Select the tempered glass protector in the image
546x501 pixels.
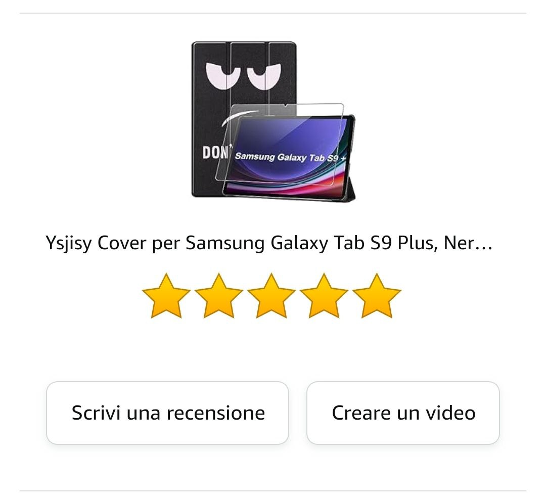click(280, 143)
